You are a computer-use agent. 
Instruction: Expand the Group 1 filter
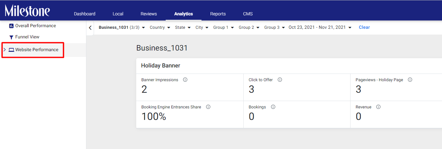click(x=224, y=27)
